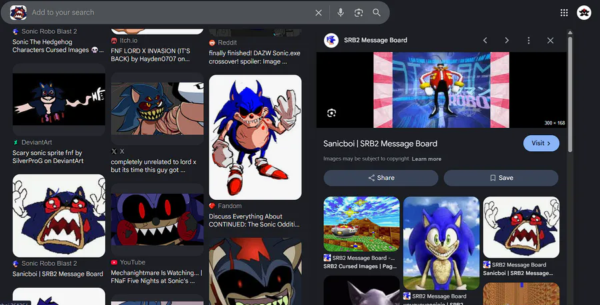This screenshot has width=600, height=305.
Task: Open 'Discuss Everything About' Fandom result
Action: coord(254,220)
